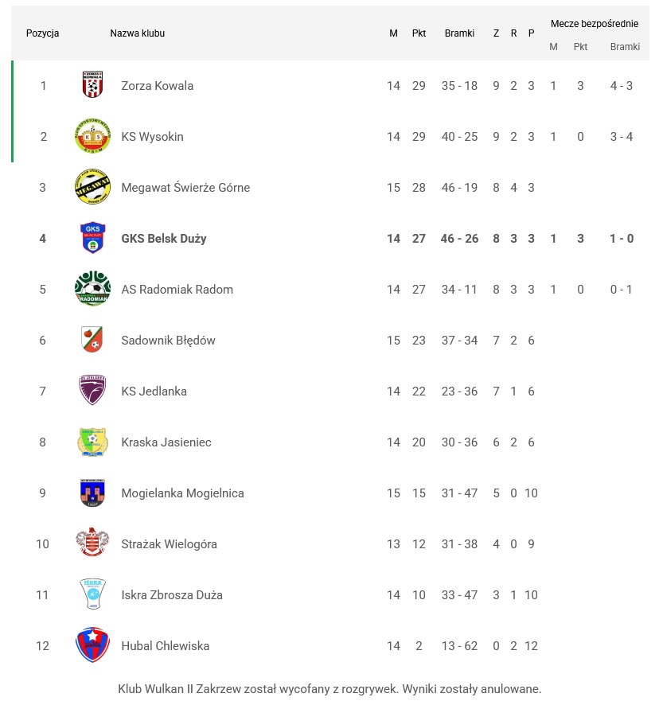Click the Strażak Wielogóra club logo
This screenshot has height=705, width=659.
(93, 543)
